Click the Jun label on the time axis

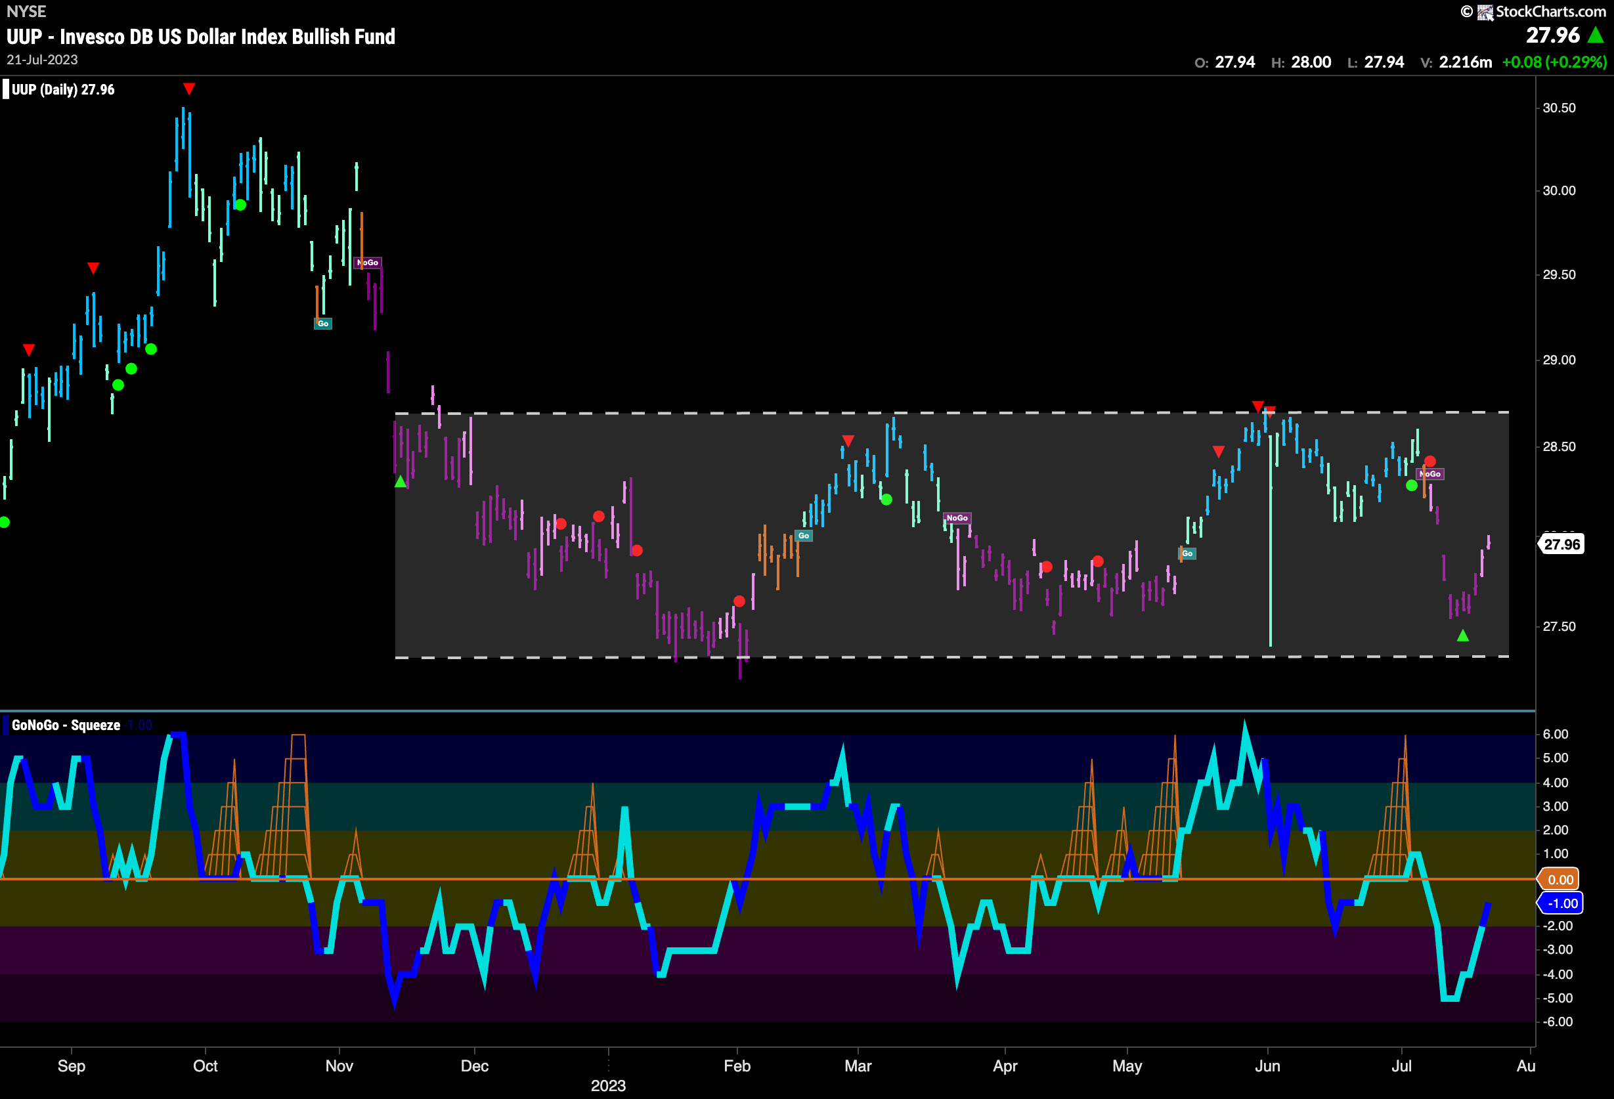pos(1267,1066)
